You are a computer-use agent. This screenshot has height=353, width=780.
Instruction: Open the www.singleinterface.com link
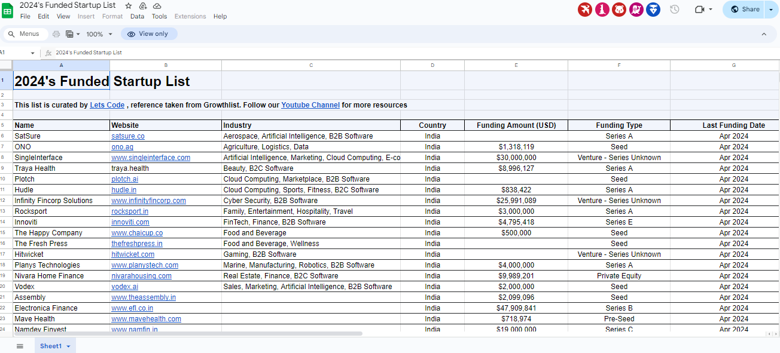pos(151,158)
